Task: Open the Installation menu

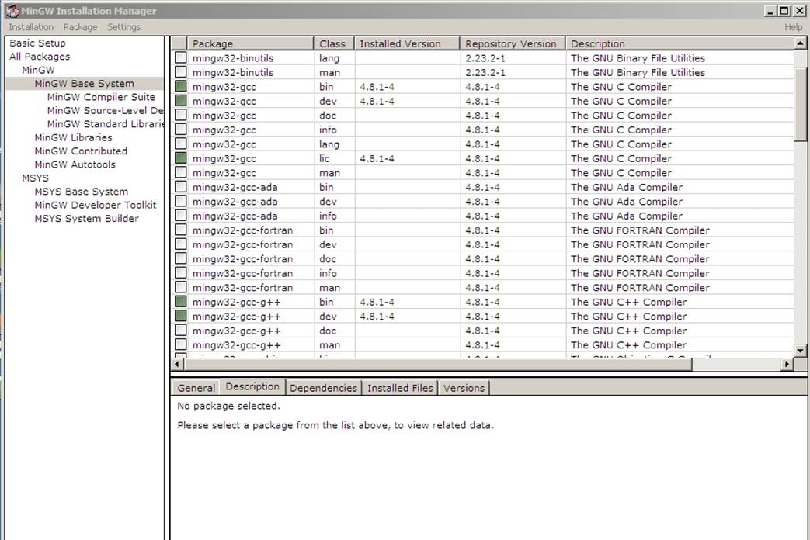Action: [31, 27]
